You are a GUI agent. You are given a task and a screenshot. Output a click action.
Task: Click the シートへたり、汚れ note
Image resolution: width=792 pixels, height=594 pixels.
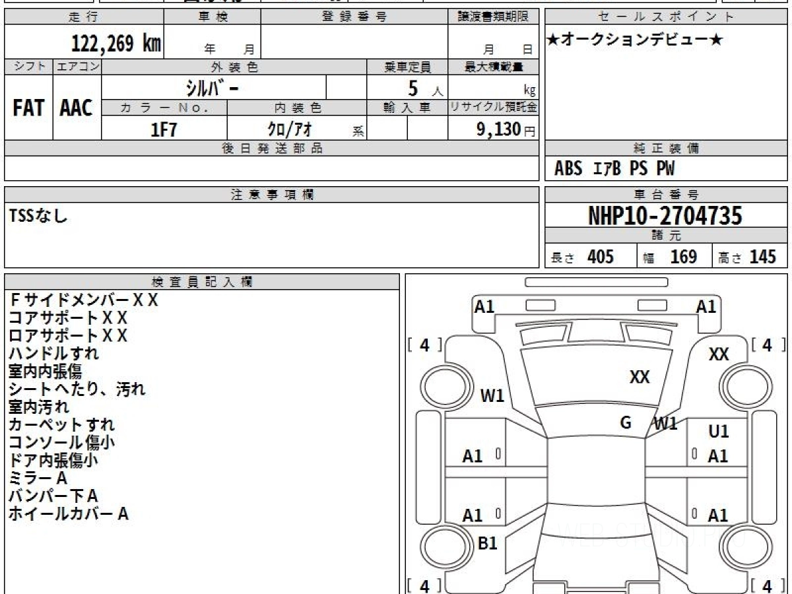pos(77,389)
